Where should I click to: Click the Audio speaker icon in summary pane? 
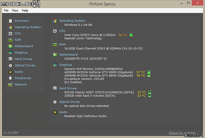point(55,112)
